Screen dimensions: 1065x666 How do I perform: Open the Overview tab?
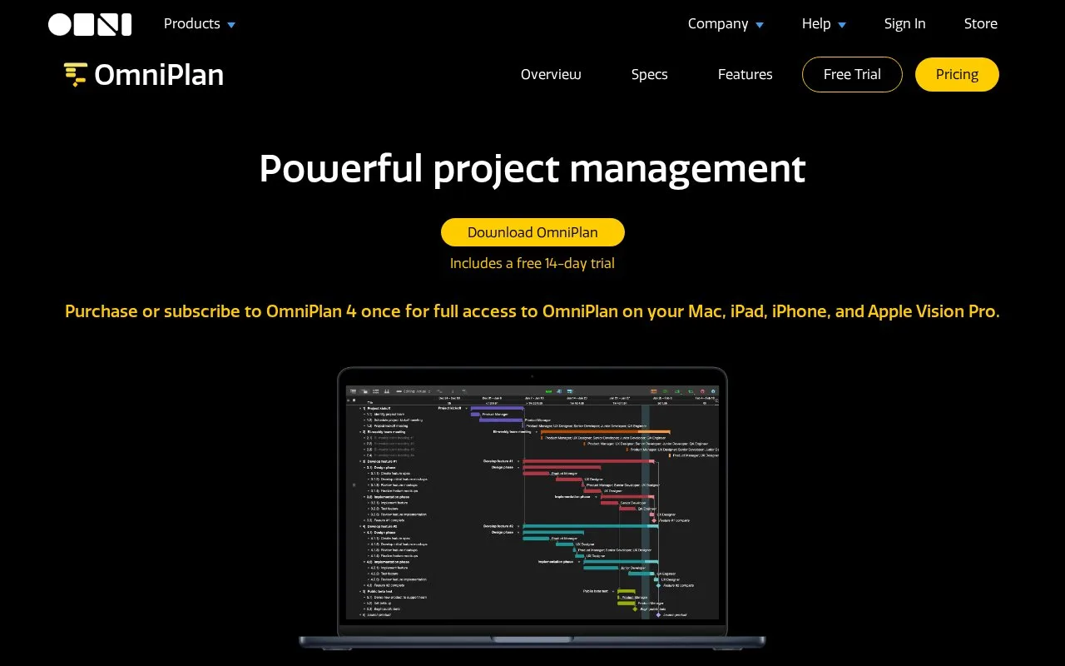click(x=551, y=74)
